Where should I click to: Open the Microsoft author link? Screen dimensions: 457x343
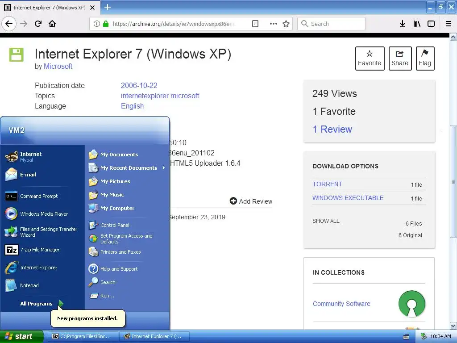coord(58,66)
